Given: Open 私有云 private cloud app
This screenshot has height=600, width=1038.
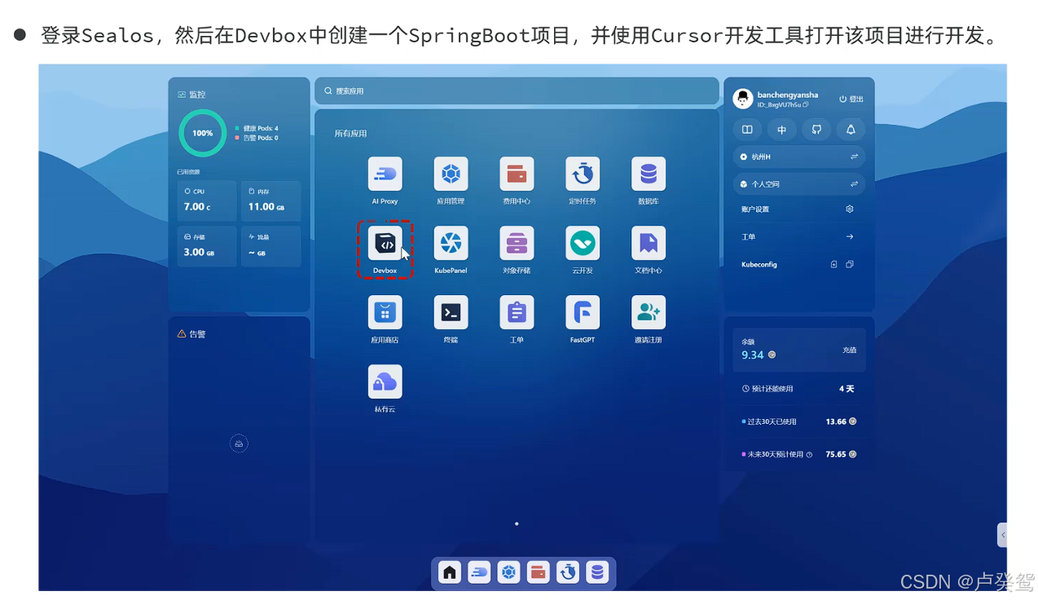Looking at the screenshot, I should (x=385, y=382).
